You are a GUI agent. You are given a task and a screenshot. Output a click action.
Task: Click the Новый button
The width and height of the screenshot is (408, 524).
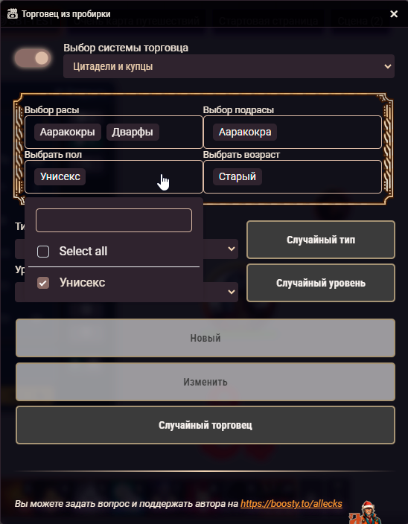coord(205,338)
